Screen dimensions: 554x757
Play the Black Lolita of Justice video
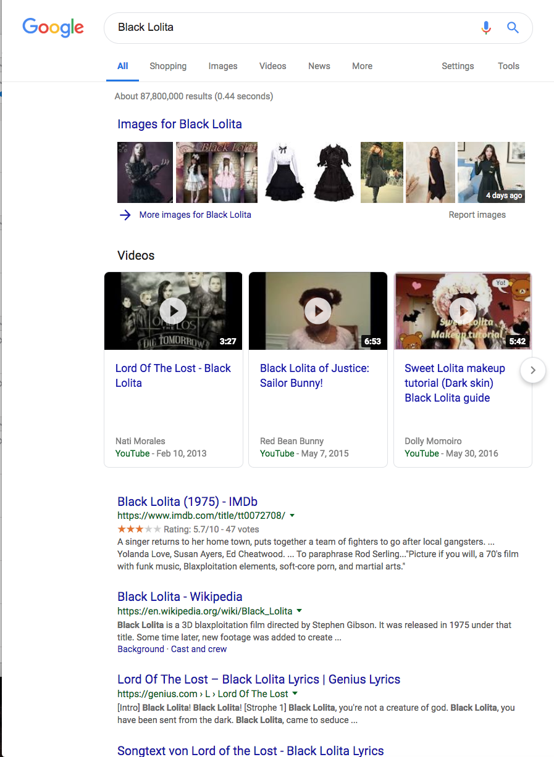pos(318,310)
